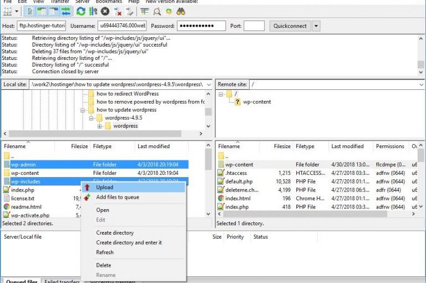Select Upload from the context menu
The height and width of the screenshot is (283, 426).
[x=104, y=188]
